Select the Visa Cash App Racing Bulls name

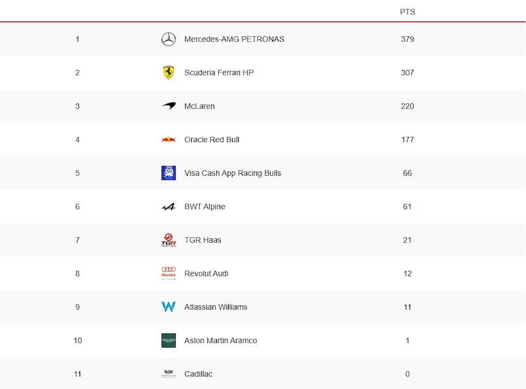(233, 173)
